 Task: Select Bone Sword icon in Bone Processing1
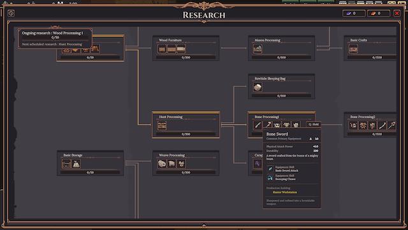click(x=258, y=125)
